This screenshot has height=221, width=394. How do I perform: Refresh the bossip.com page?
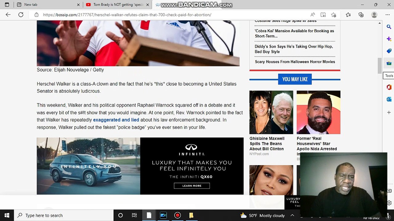pyautogui.click(x=21, y=15)
